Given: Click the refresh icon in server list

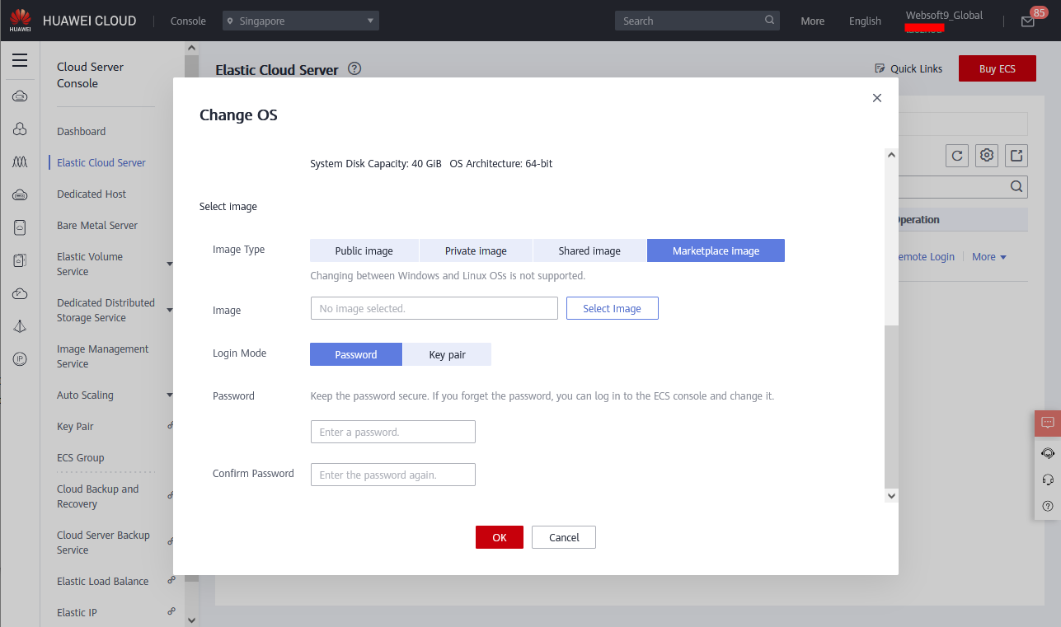Looking at the screenshot, I should (956, 155).
